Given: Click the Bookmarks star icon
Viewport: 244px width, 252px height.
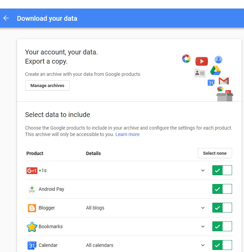Looking at the screenshot, I should [x=32, y=227].
